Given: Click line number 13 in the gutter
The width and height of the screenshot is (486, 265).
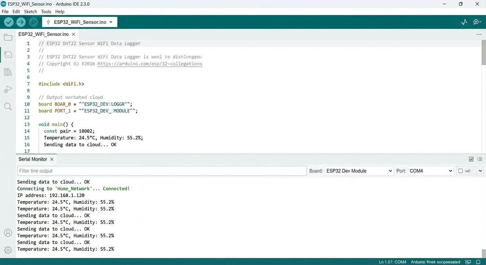Looking at the screenshot, I should click(27, 124).
